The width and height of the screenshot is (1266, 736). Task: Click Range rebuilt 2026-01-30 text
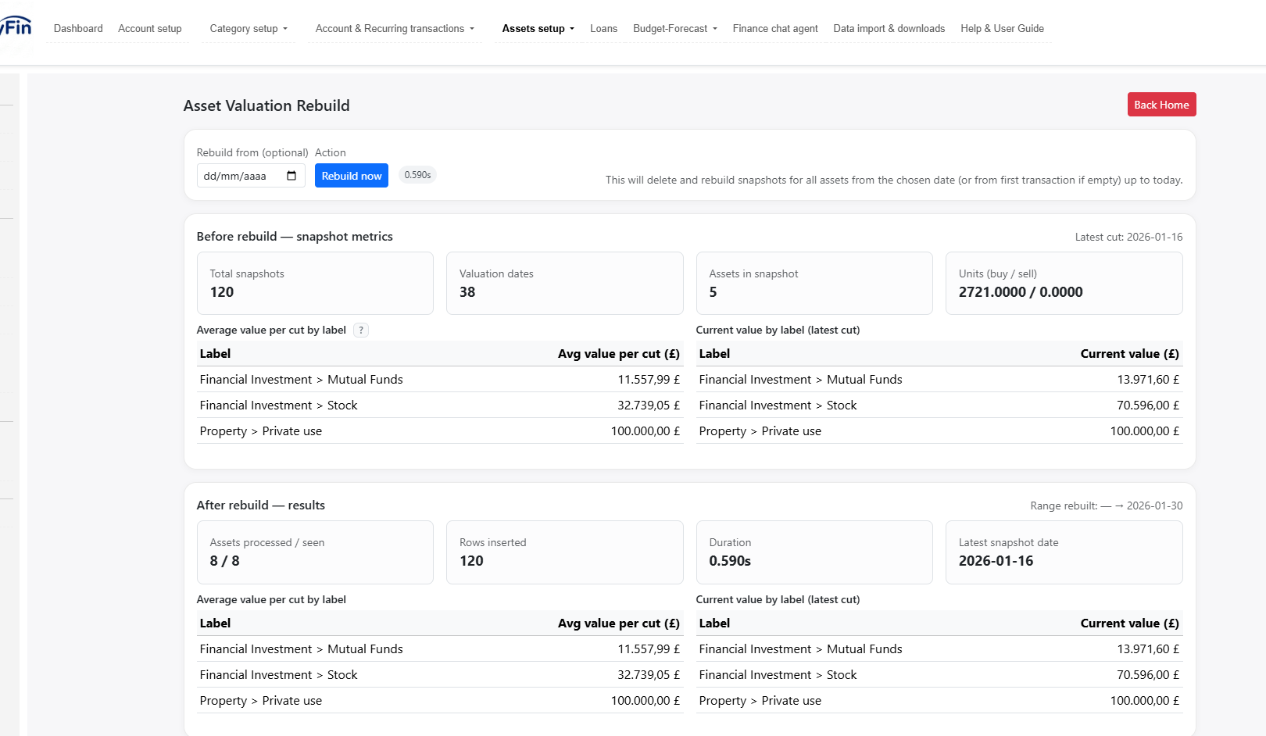(1107, 506)
